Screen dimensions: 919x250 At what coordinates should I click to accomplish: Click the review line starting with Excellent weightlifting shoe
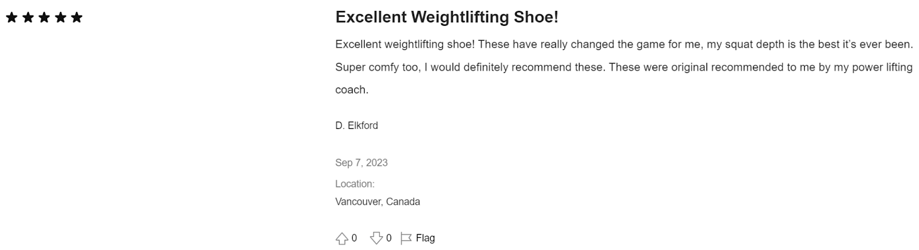(x=624, y=45)
